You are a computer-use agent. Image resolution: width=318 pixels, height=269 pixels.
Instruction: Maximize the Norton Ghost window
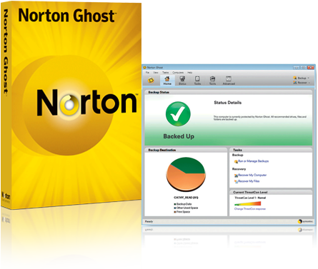pyautogui.click(x=304, y=68)
